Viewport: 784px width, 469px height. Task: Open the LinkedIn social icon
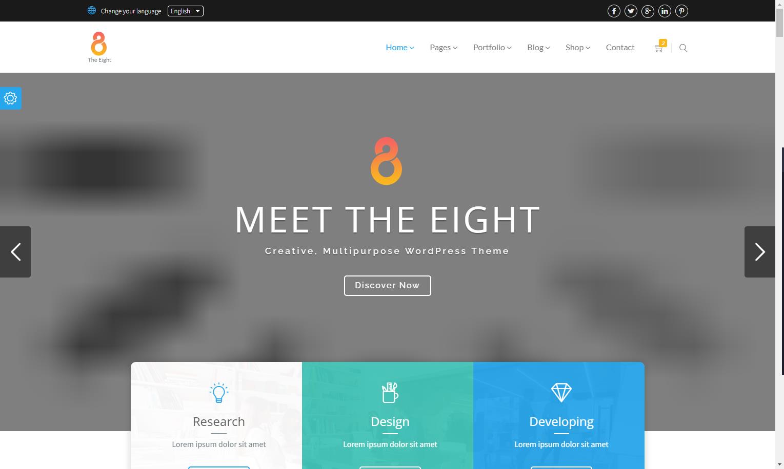click(665, 11)
